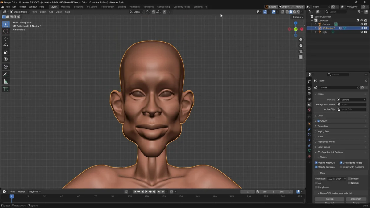Click the viewport pan hand icon
This screenshot has height=208, width=370.
point(301,45)
